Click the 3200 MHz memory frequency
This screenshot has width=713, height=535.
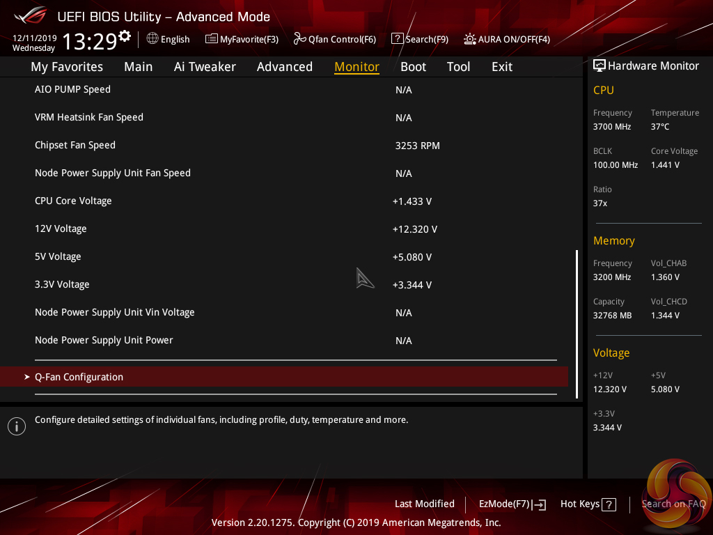612,277
